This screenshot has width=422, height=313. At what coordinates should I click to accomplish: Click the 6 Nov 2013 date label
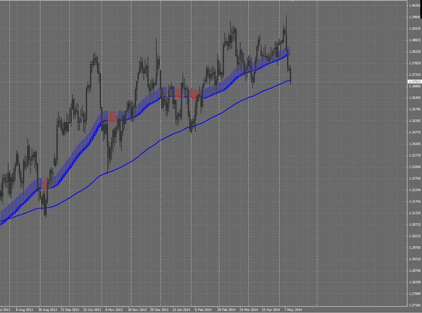click(114, 310)
